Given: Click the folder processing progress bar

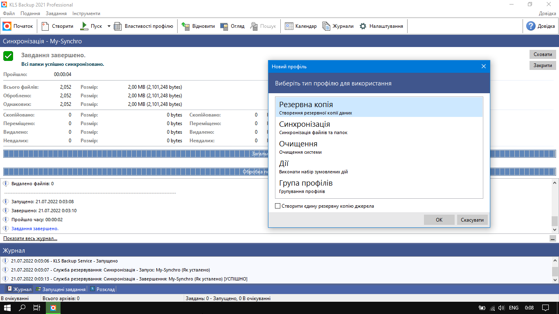Looking at the screenshot, I should (279, 172).
